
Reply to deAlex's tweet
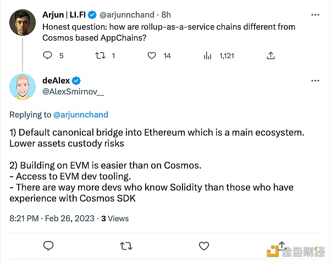point(48,245)
